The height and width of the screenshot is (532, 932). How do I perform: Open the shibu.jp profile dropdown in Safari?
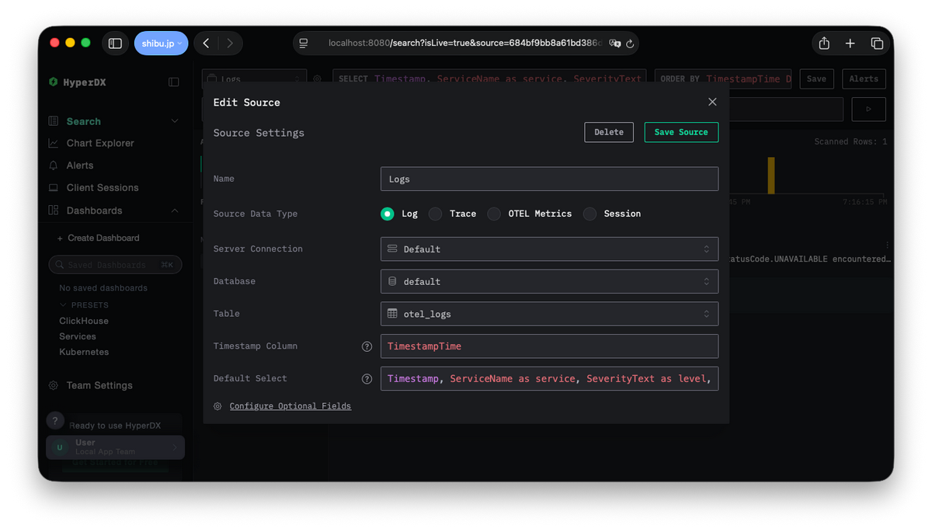click(162, 43)
